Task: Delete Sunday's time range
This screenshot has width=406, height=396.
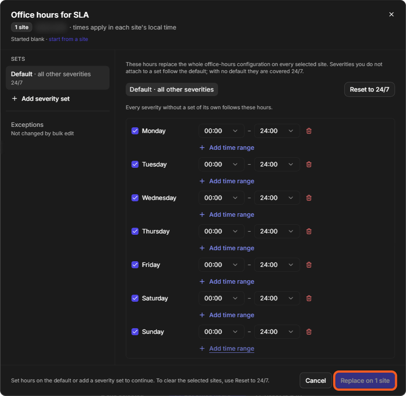Action: [x=308, y=332]
